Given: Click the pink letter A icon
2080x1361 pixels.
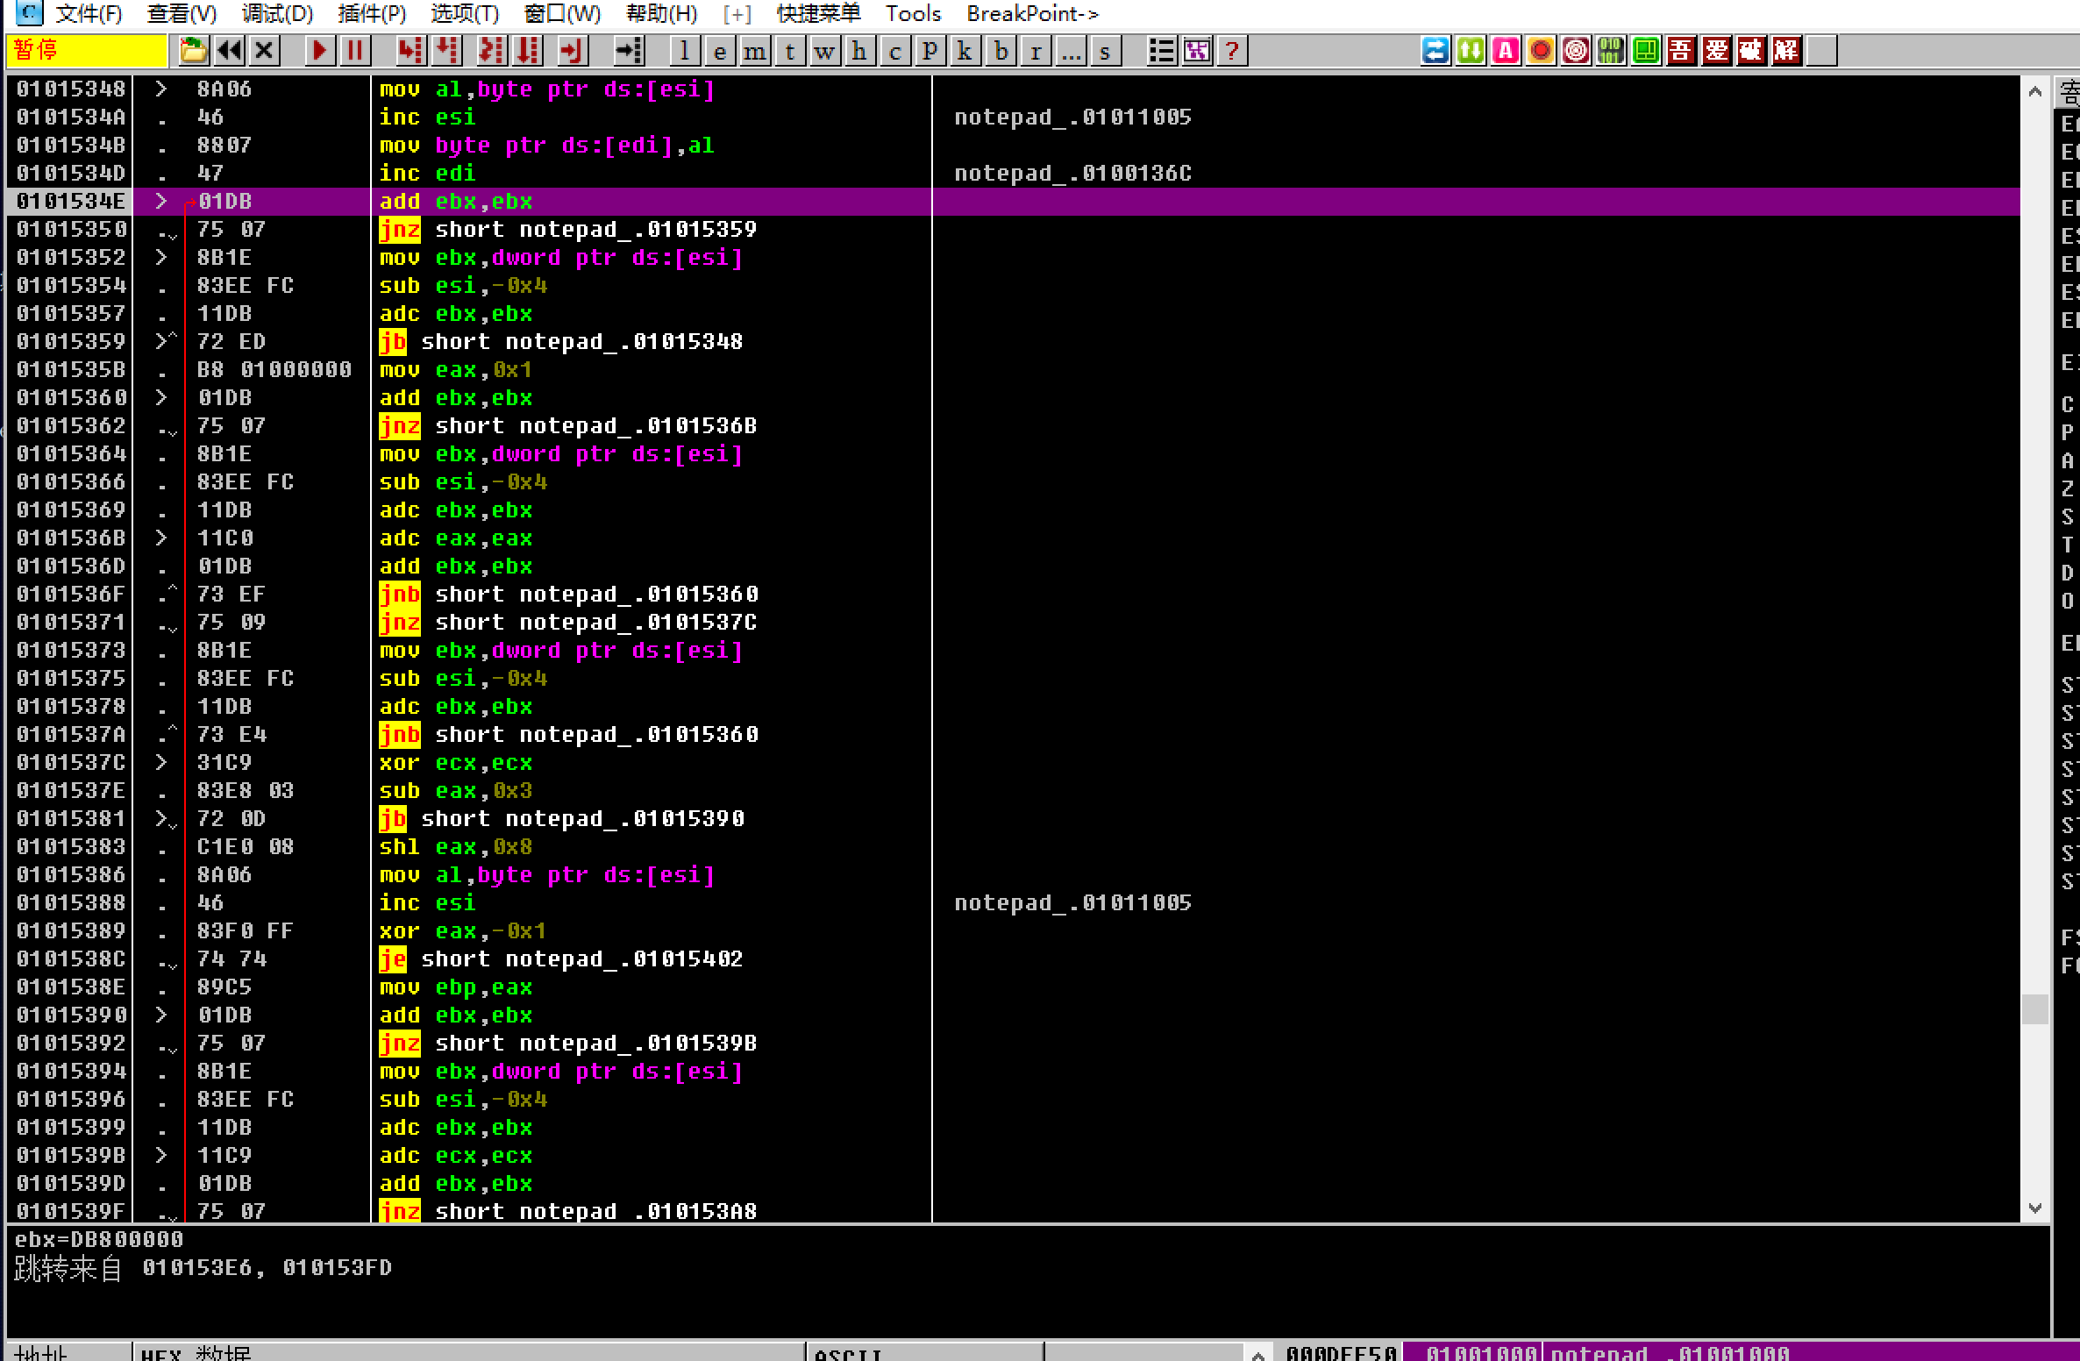Looking at the screenshot, I should point(1506,51).
